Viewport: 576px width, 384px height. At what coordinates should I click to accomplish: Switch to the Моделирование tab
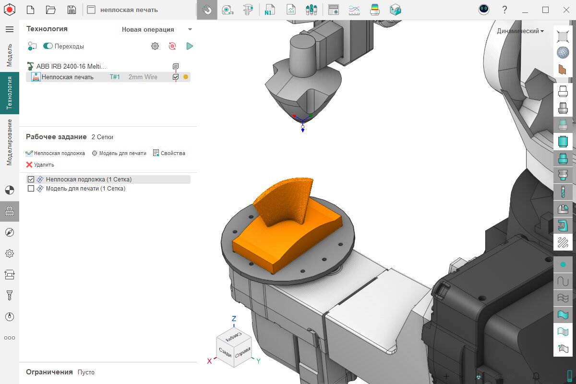tap(10, 143)
